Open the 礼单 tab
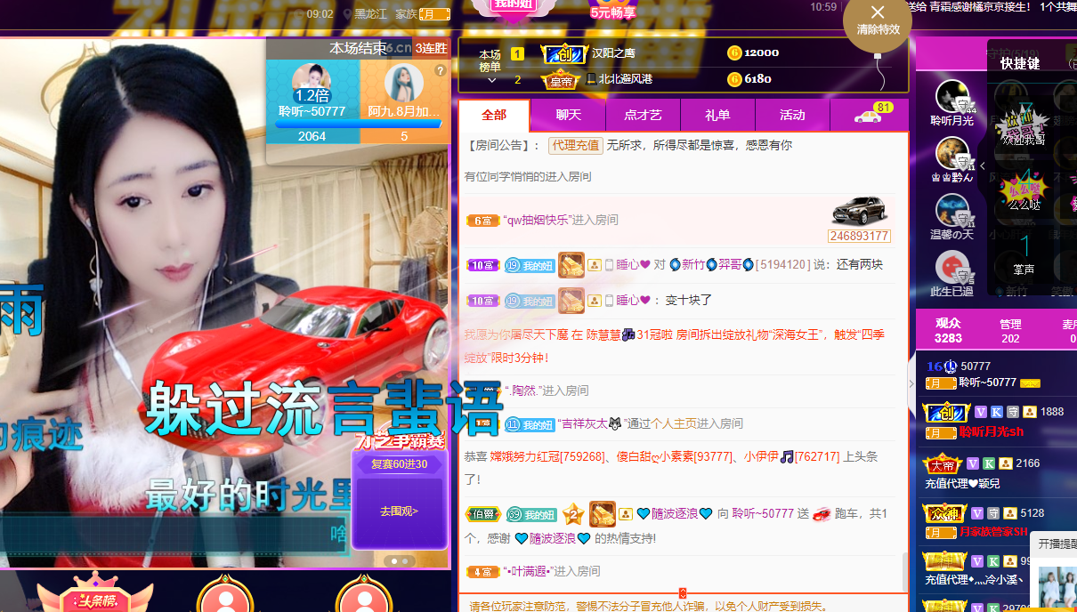Viewport: 1077px width, 612px height. click(717, 115)
